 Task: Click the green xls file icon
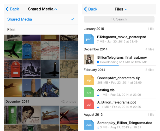coord(89,92)
